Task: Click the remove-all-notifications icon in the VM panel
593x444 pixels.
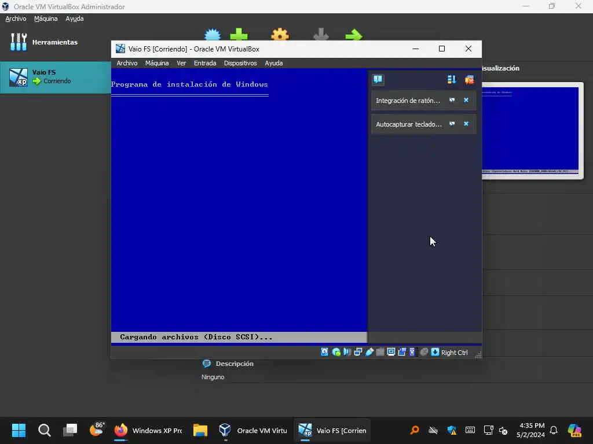Action: pyautogui.click(x=469, y=79)
